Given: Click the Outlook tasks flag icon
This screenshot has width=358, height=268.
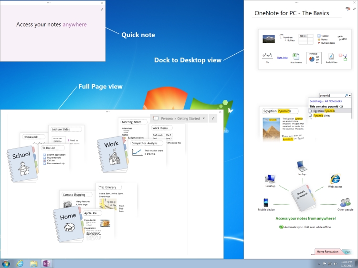Looking at the screenshot, I should [x=319, y=43].
